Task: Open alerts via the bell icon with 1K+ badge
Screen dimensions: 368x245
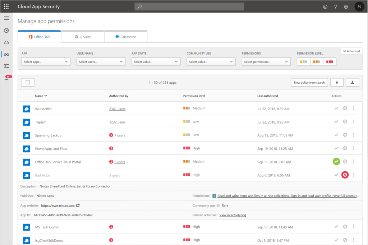Action: (6, 78)
